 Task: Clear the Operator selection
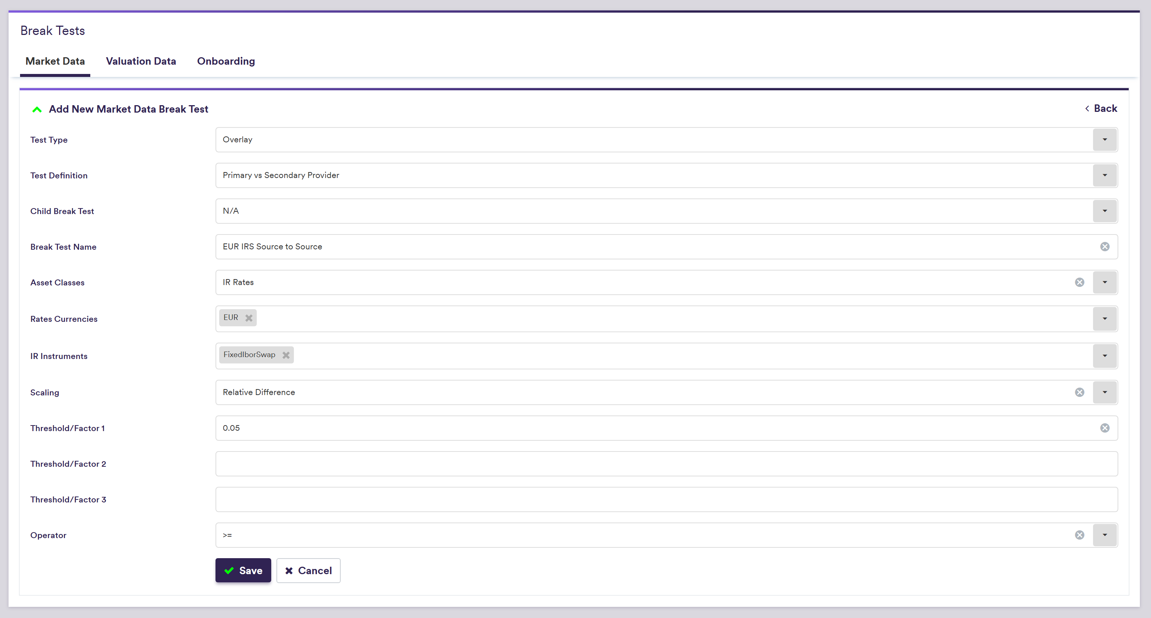(1079, 536)
